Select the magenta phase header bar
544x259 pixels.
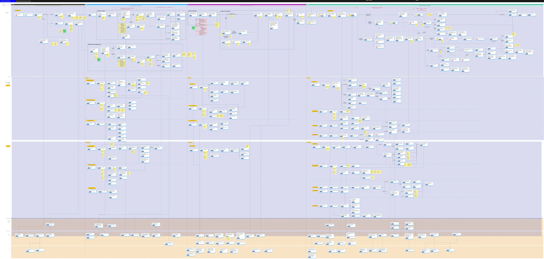[x=246, y=5]
